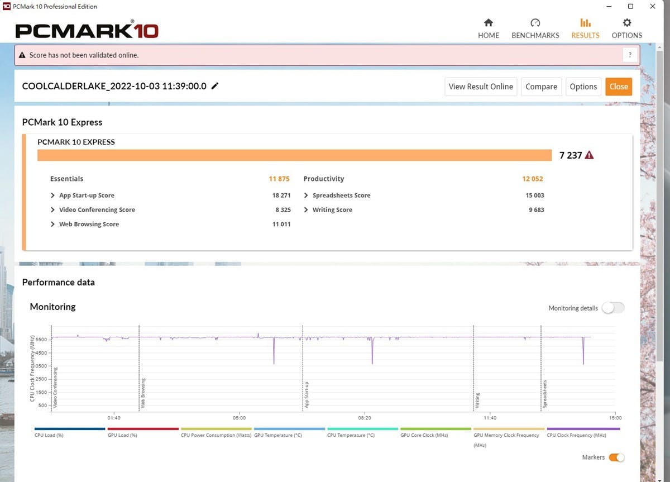Open the Home section

(489, 28)
